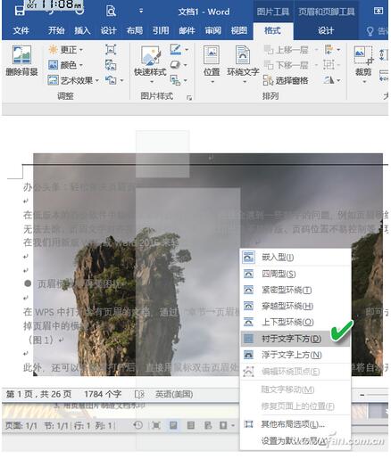Click Send Backward (下移一层)
Screen dimensions: 391x459
click(286, 65)
